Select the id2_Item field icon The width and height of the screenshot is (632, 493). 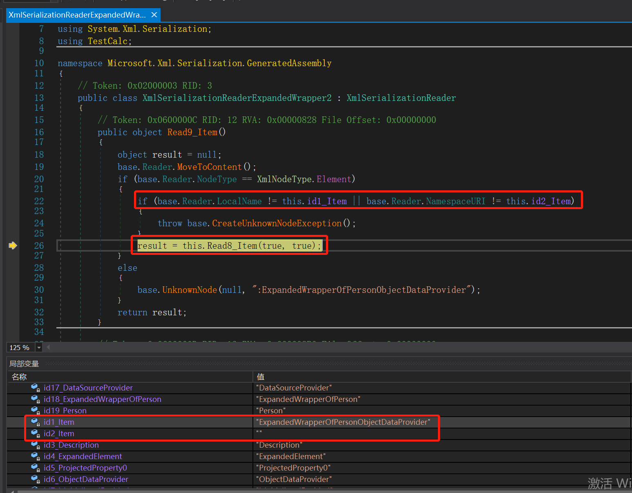35,433
